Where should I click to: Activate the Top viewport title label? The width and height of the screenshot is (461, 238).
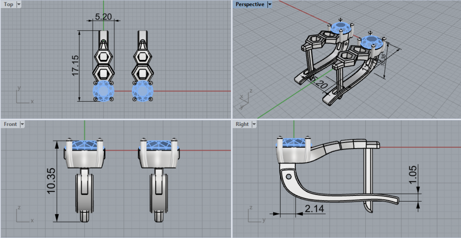(x=8, y=5)
